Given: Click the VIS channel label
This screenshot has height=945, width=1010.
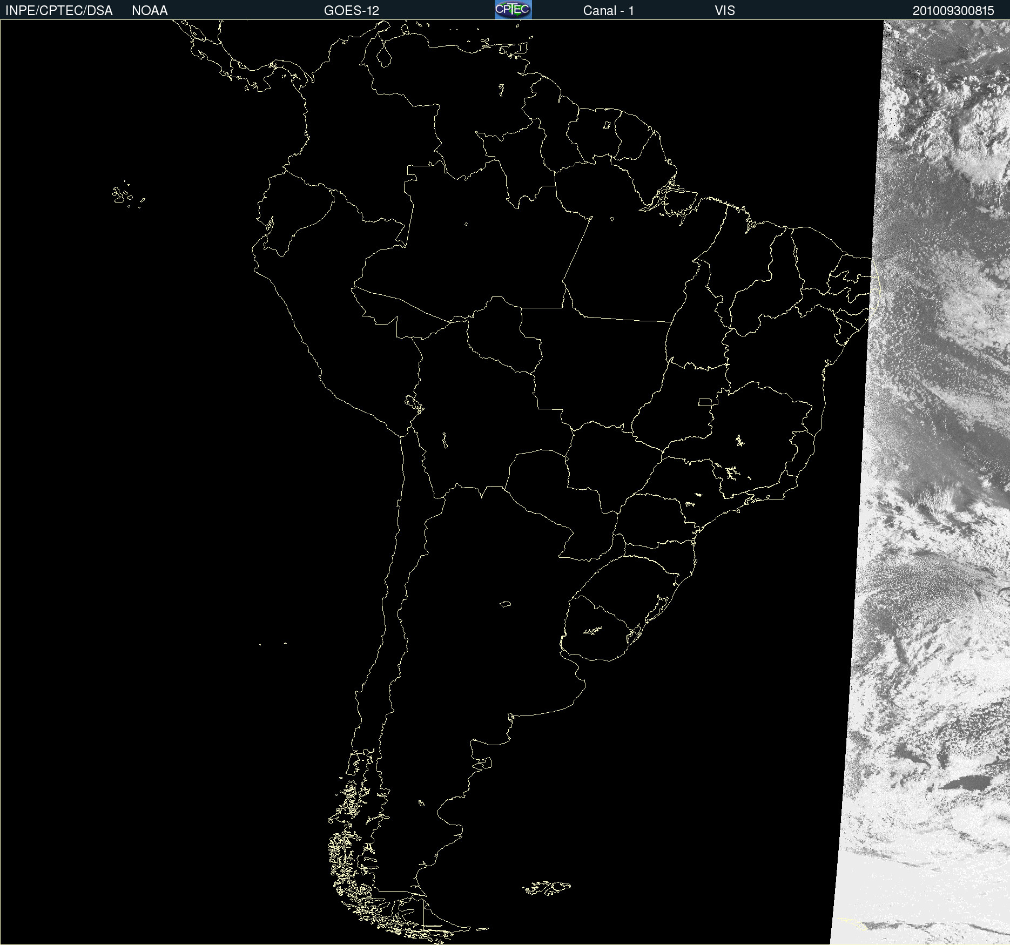Looking at the screenshot, I should click(725, 11).
